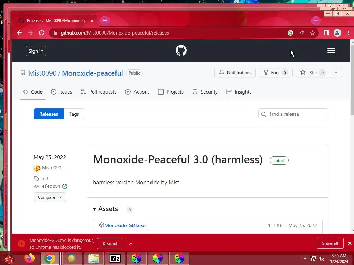The image size is (354, 265).
Task: Open the Insights tab
Action: click(x=239, y=92)
